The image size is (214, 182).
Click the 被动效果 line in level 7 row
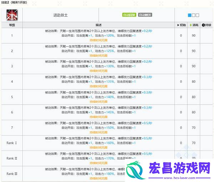(98, 123)
